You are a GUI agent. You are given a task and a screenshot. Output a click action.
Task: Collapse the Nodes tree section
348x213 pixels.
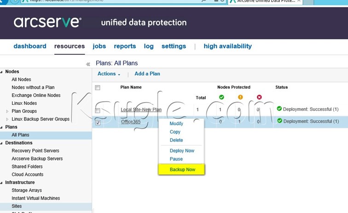click(1, 72)
